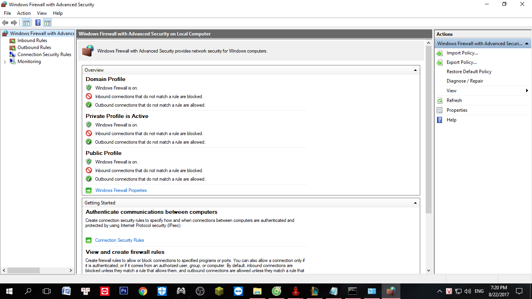Screen dimensions: 532x299
Task: Open Windows Defender shield icon on taskbar
Action: (162, 291)
